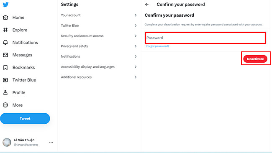The height and width of the screenshot is (153, 272).
Task: Focus the Password input field
Action: pyautogui.click(x=205, y=38)
